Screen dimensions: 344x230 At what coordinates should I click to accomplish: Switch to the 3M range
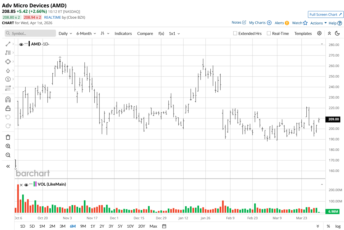[x=62, y=226]
